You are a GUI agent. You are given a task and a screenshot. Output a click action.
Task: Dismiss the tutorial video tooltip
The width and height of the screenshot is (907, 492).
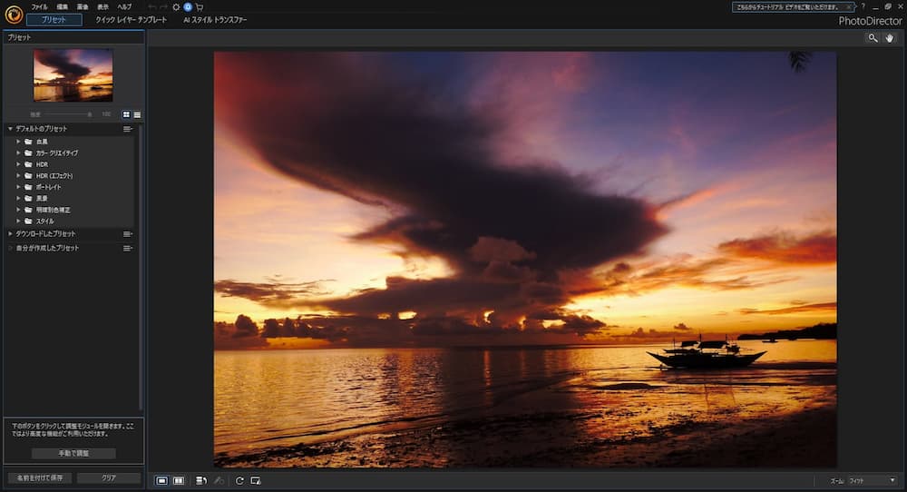[x=849, y=7]
